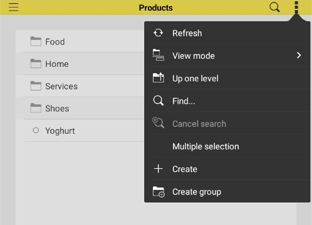Enable Multiple selection from the menu
This screenshot has width=312, height=225.
coord(227,146)
